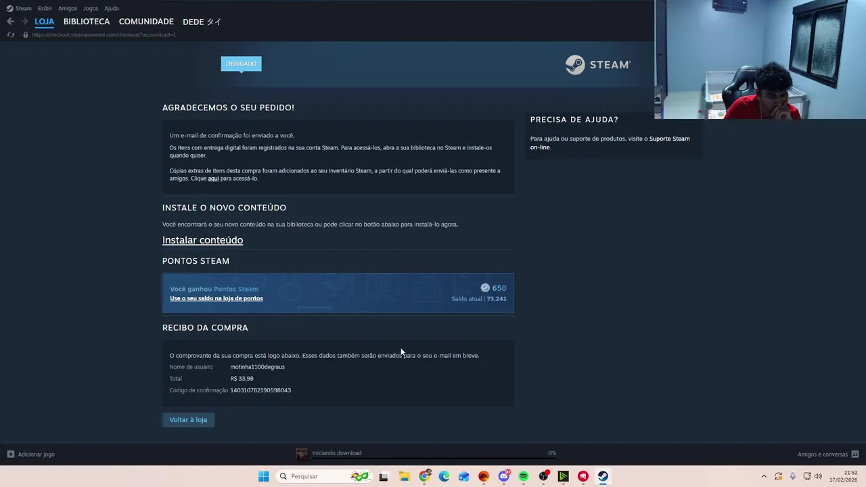This screenshot has width=866, height=487.
Task: Open the Amigos menu
Action: click(x=68, y=8)
